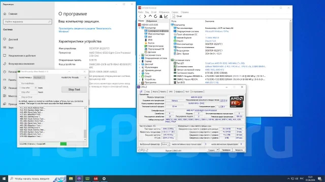The image size is (325, 182).
Task: Expand the Системная плата tree node
Action: pos(140,55)
